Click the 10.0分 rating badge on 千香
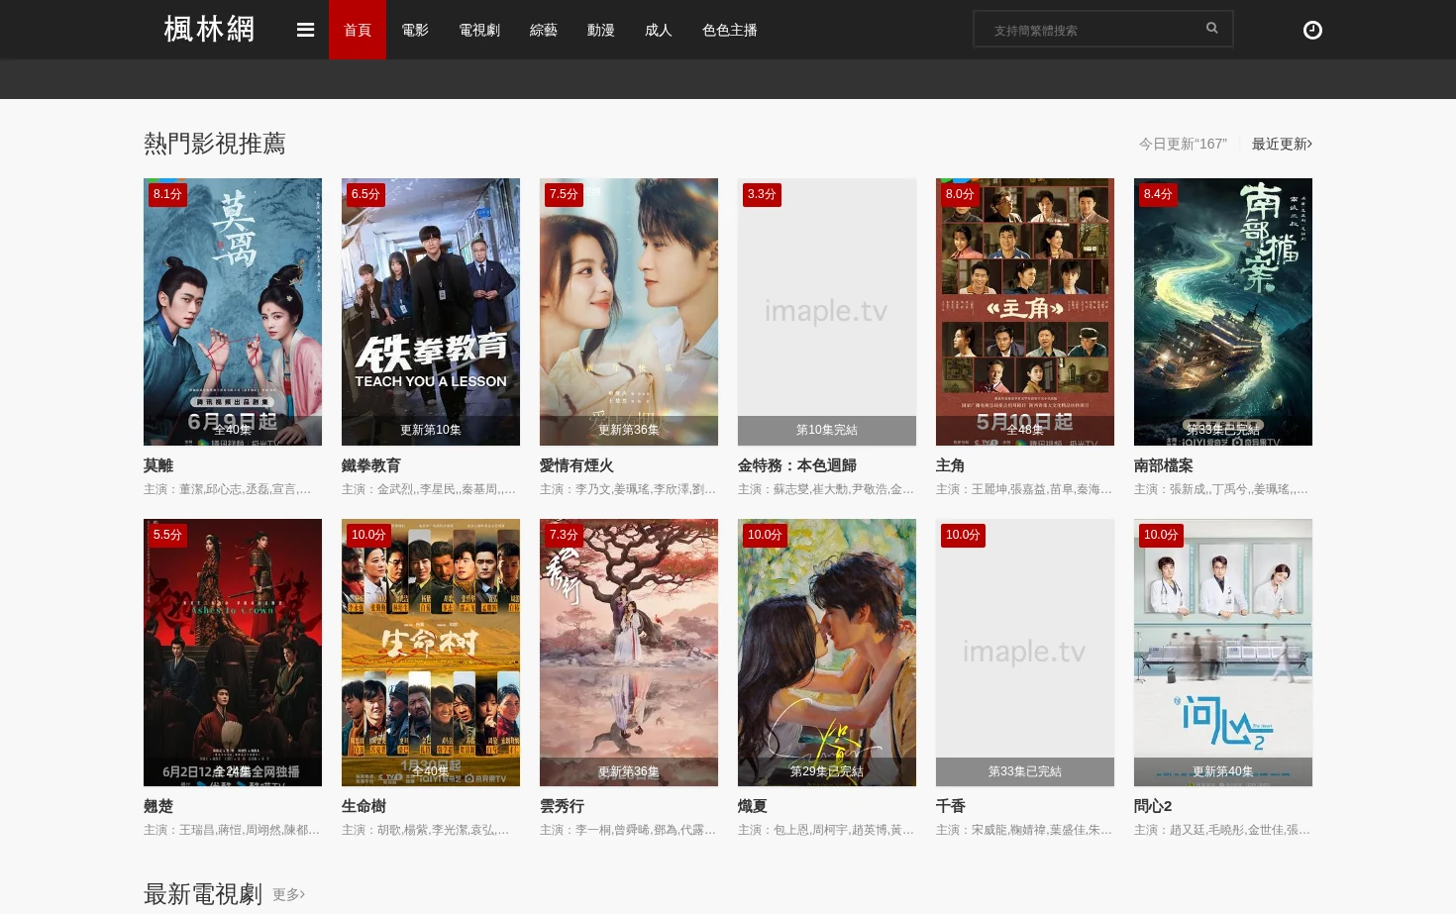Image resolution: width=1456 pixels, height=914 pixels. pos(963,535)
